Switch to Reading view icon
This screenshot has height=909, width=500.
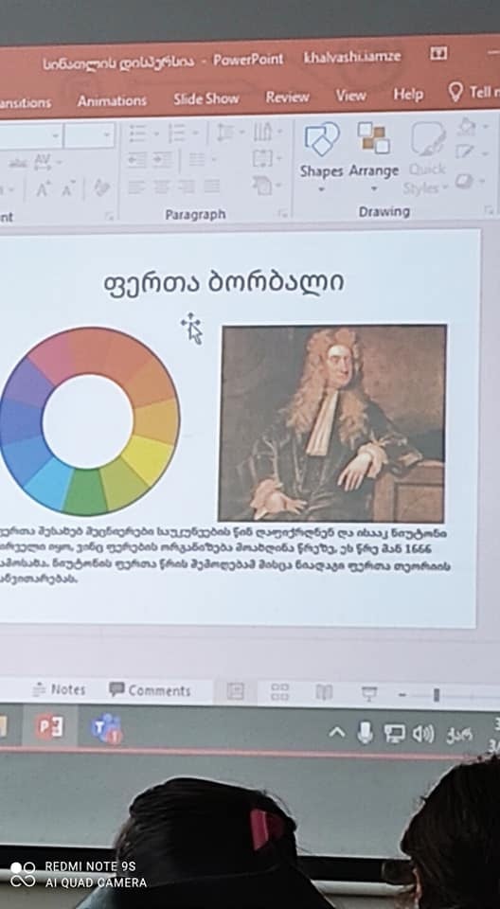tap(324, 691)
